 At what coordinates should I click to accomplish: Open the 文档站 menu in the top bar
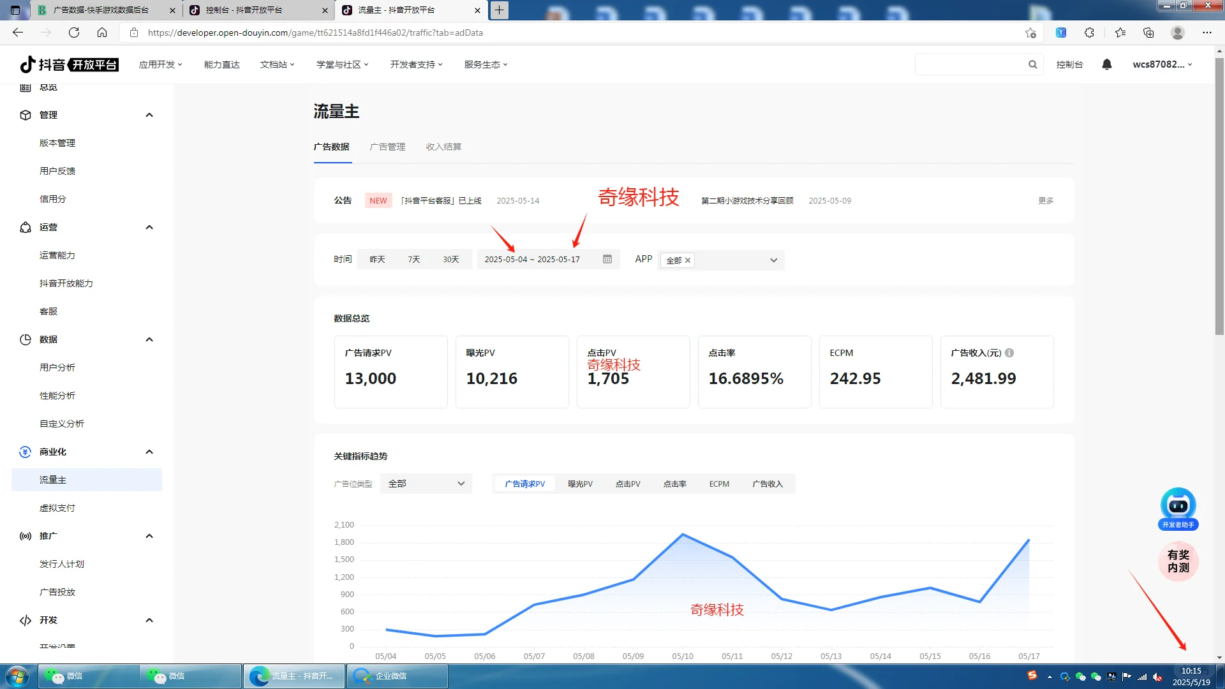click(277, 64)
